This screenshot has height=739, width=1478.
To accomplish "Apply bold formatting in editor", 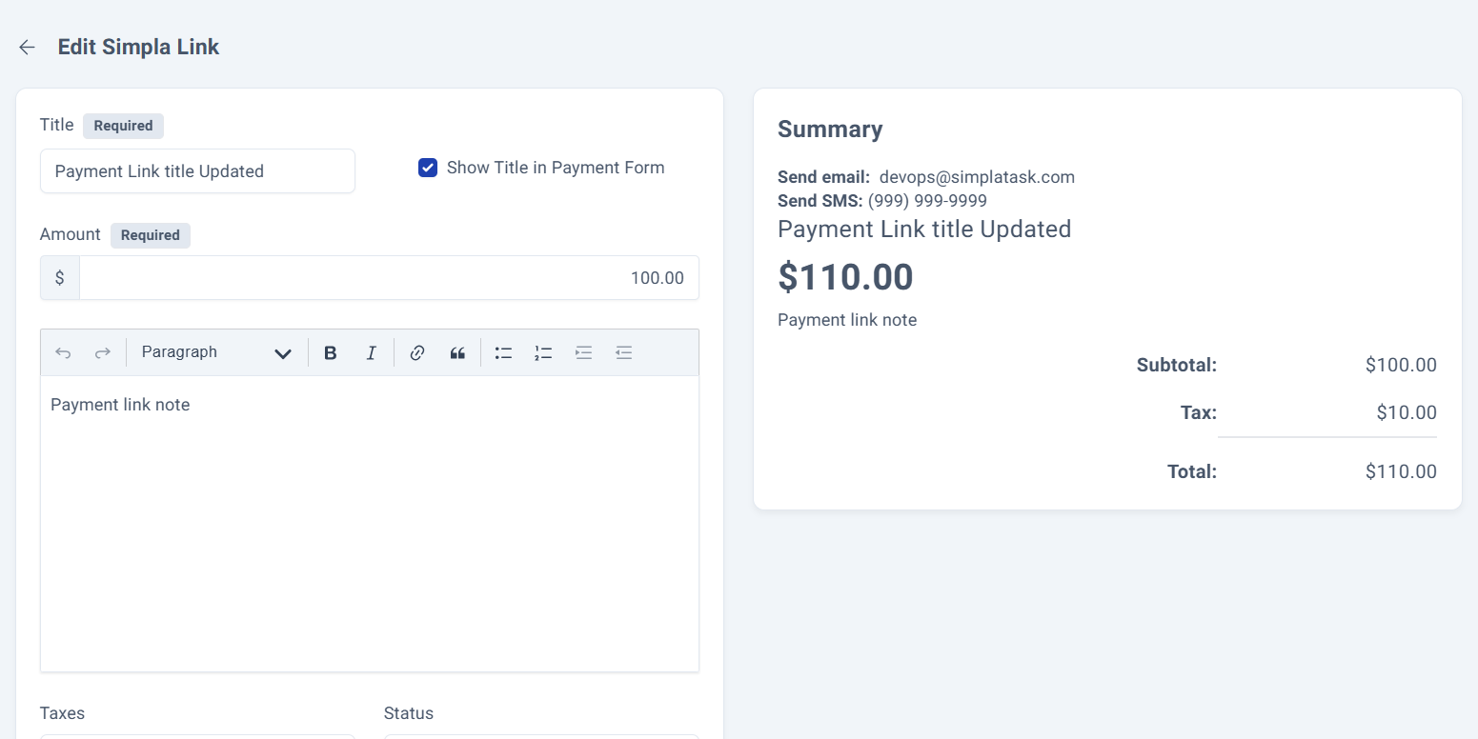I will pos(331,352).
